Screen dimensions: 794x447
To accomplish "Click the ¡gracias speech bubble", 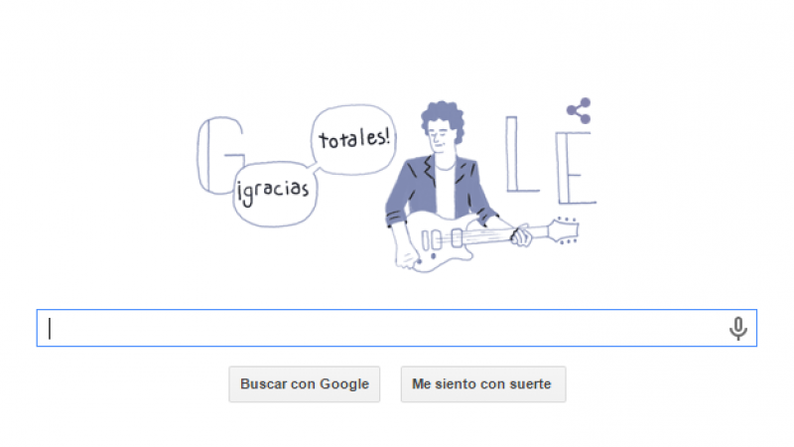I will 275,194.
